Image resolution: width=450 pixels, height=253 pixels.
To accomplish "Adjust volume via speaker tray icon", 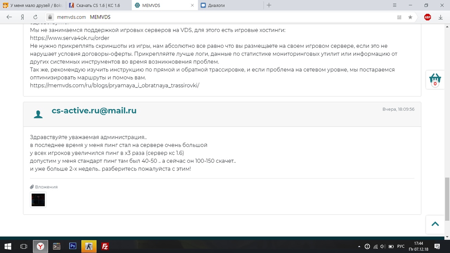I will (383, 246).
